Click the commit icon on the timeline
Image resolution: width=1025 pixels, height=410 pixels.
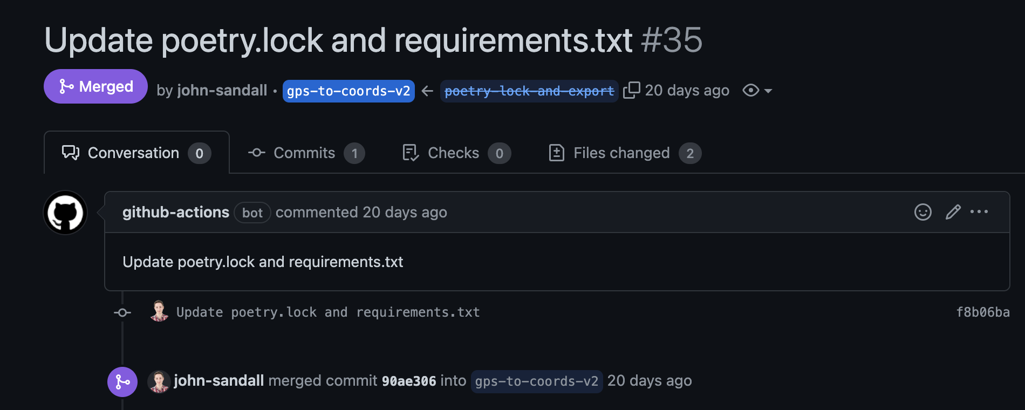(122, 312)
